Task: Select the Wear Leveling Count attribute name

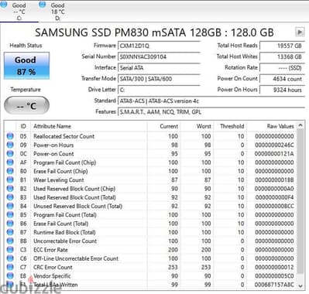Action: tap(59, 180)
